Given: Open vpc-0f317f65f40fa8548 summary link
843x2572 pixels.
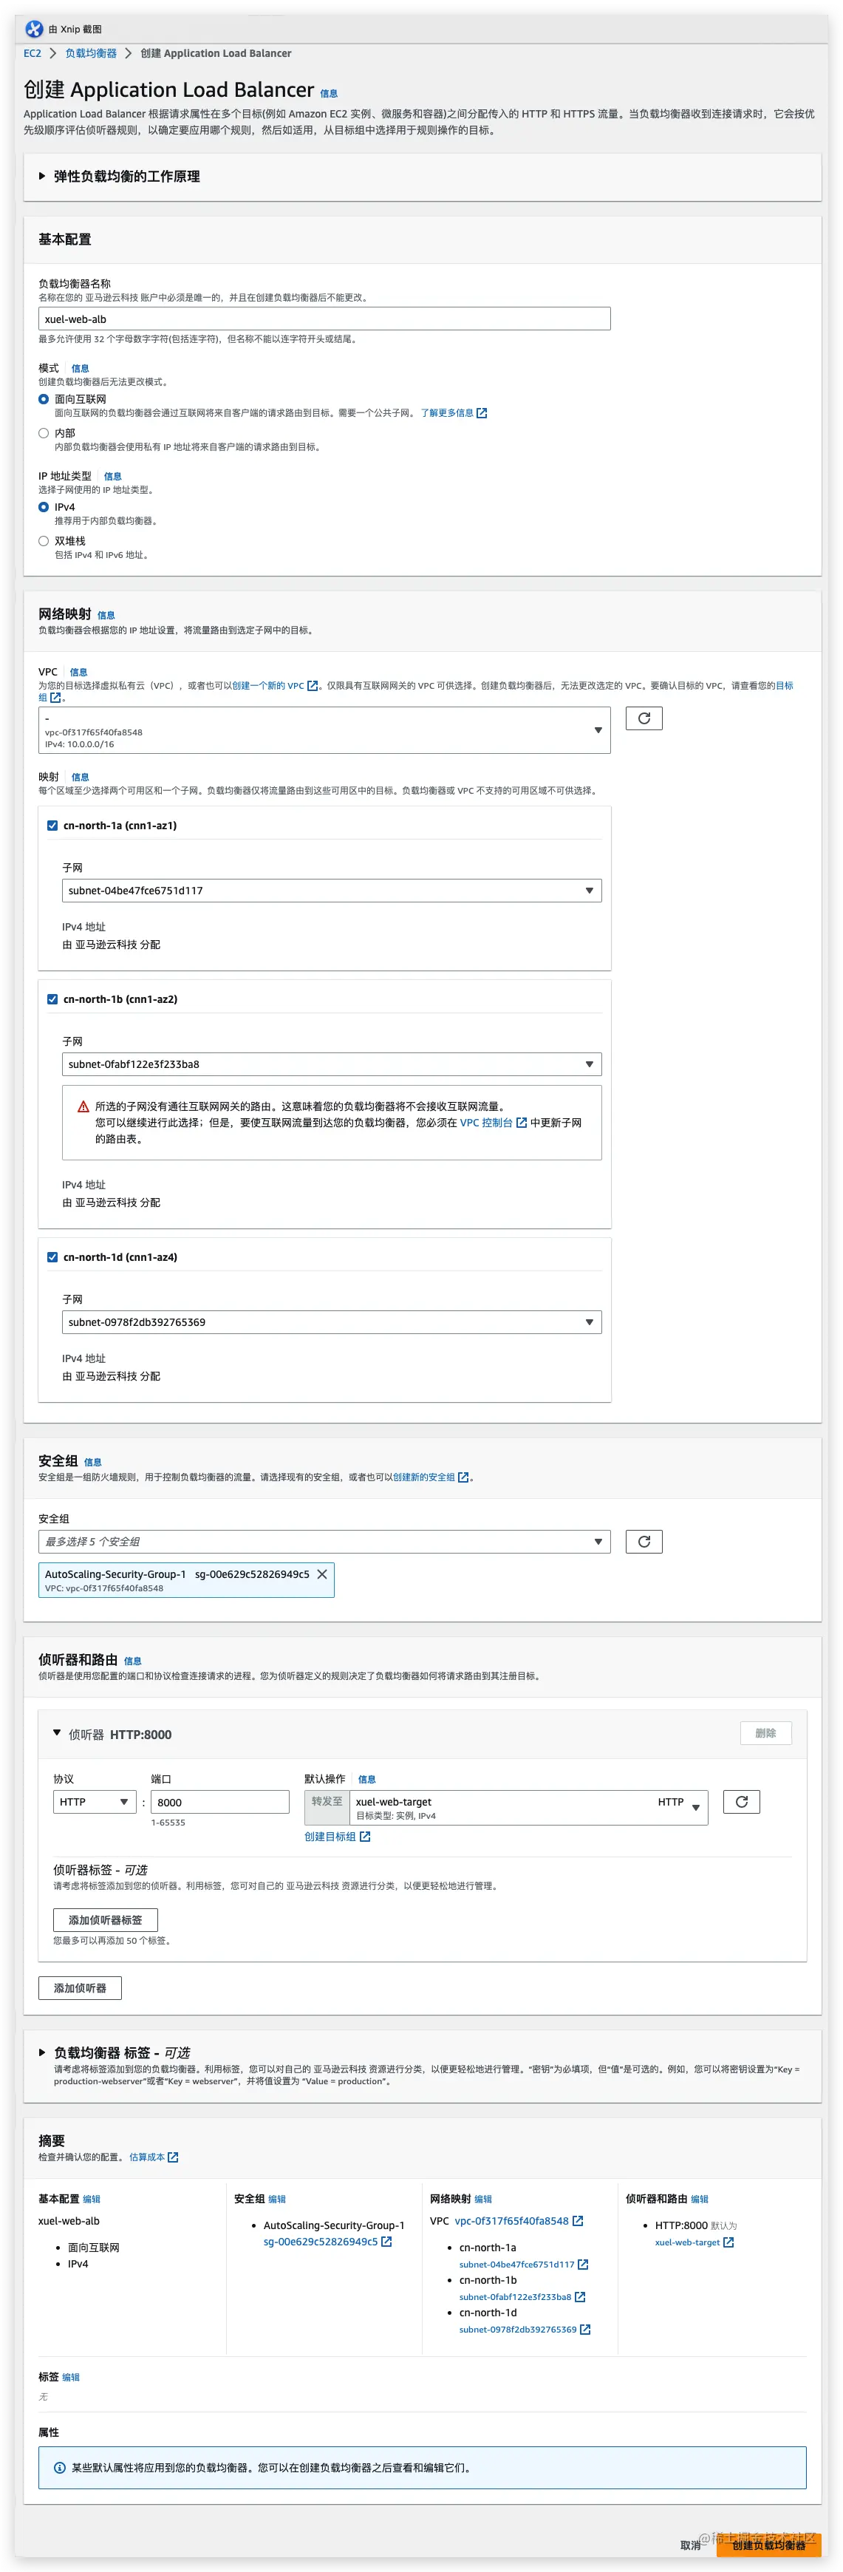Looking at the screenshot, I should (511, 2222).
